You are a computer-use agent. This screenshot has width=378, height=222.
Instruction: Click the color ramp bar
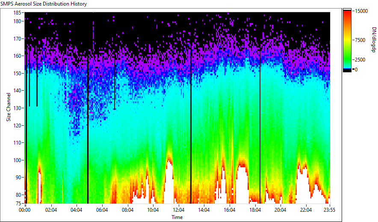coord(347,40)
